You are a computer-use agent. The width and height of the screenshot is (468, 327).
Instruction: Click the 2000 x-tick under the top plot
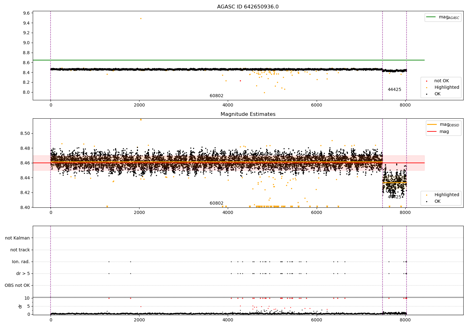pyautogui.click(x=139, y=105)
